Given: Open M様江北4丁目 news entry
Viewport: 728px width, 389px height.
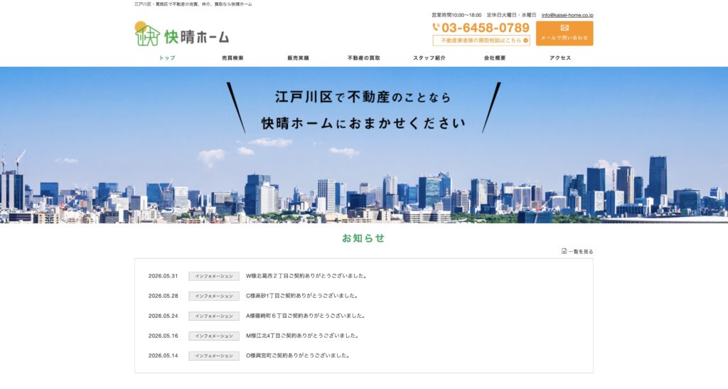Looking at the screenshot, I should [x=303, y=336].
